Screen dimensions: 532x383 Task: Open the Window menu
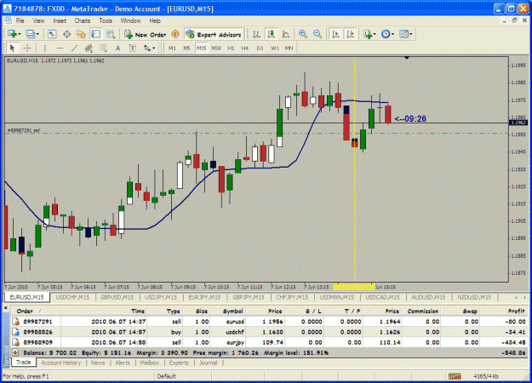pyautogui.click(x=130, y=20)
